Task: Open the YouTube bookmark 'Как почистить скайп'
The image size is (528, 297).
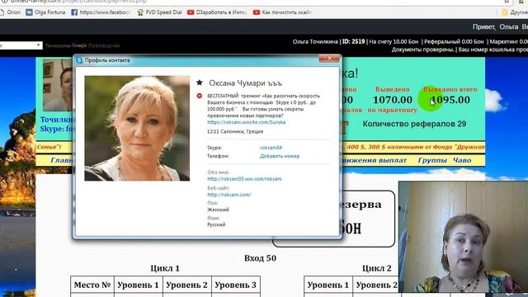Action: click(282, 12)
